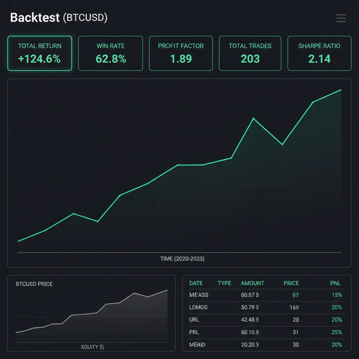Toggle the highlighted Total Return card
The width and height of the screenshot is (359, 359).
39,53
